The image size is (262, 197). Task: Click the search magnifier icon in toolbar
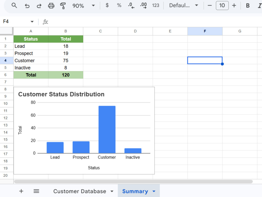(x=14, y=6)
